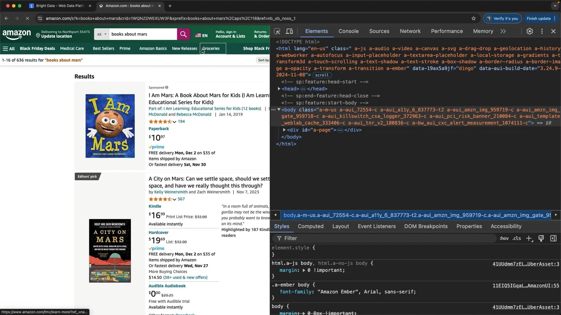561x315 pixels.
Task: Open the All hamburger menu on Amazon
Action: click(9, 49)
